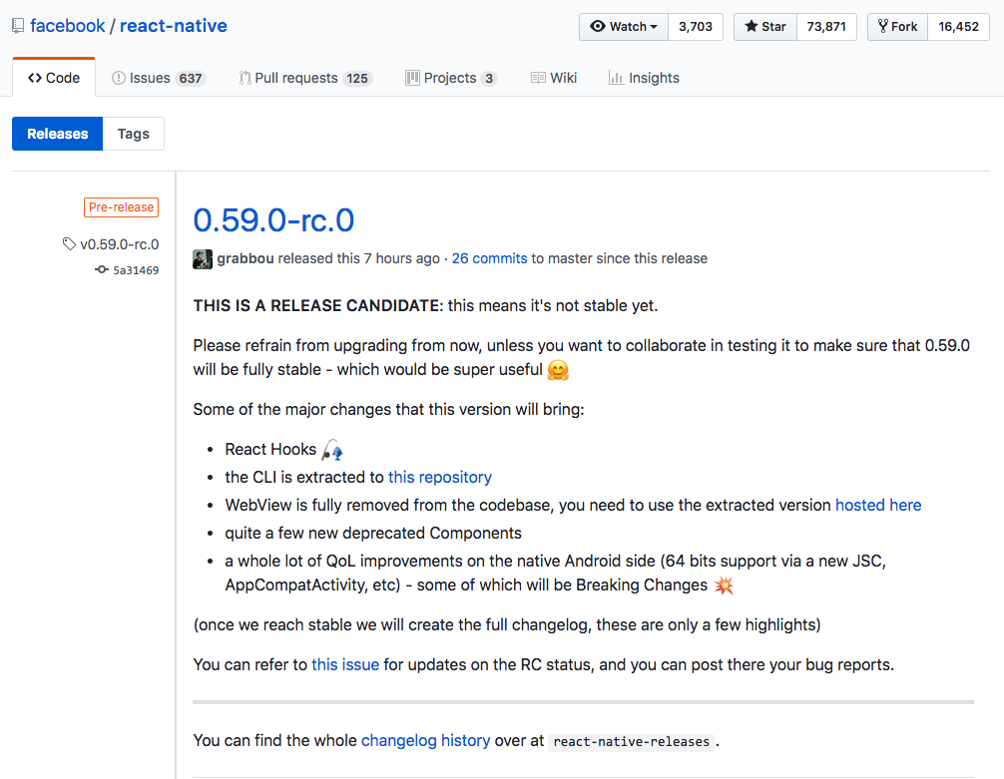Star the react-native repository
This screenshot has height=779, width=1004.
pyautogui.click(x=765, y=27)
